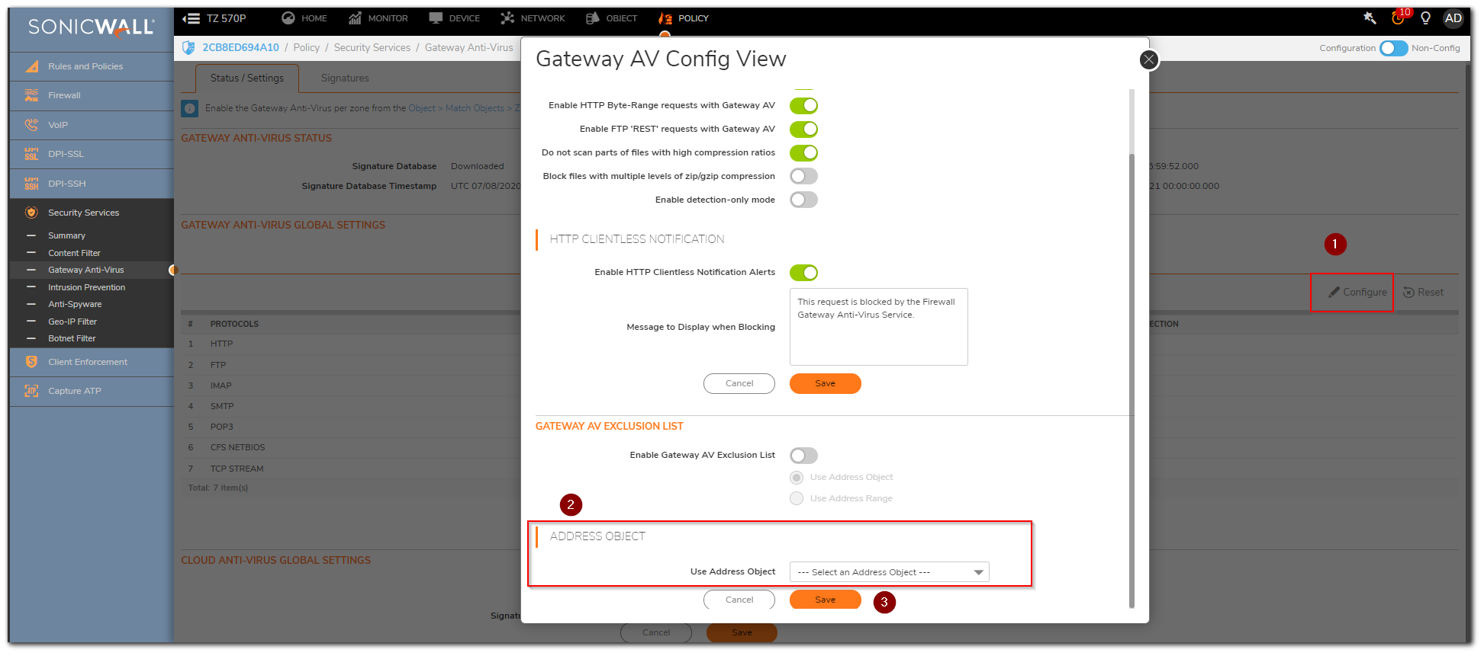The height and width of the screenshot is (656, 1484).
Task: Click the CFS NETBIOS protocol row
Action: tap(351, 447)
